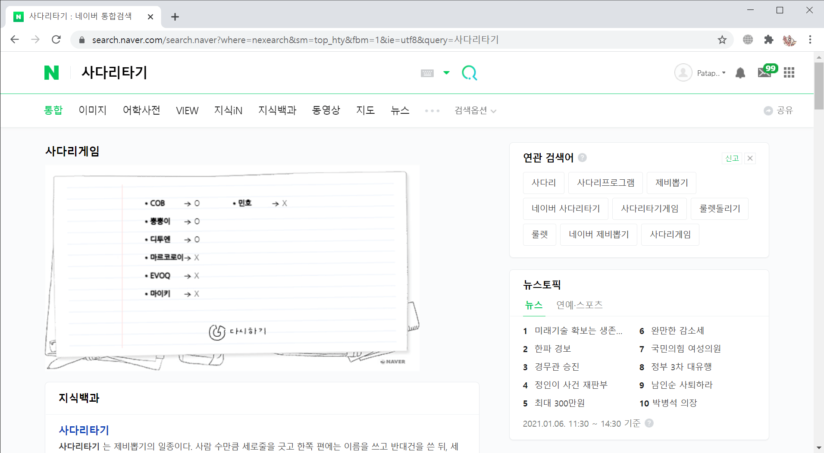Click related search 사다리게임

pyautogui.click(x=670, y=234)
